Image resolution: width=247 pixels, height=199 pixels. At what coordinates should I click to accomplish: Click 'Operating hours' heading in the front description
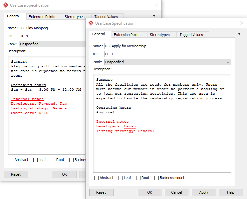click(x=114, y=108)
